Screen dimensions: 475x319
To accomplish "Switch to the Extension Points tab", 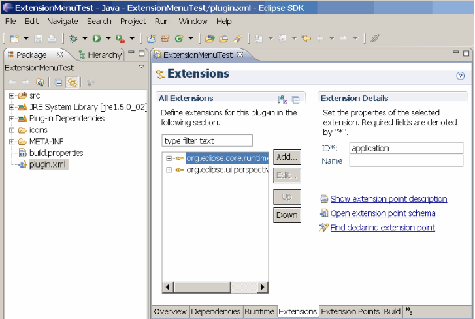I will click(350, 311).
